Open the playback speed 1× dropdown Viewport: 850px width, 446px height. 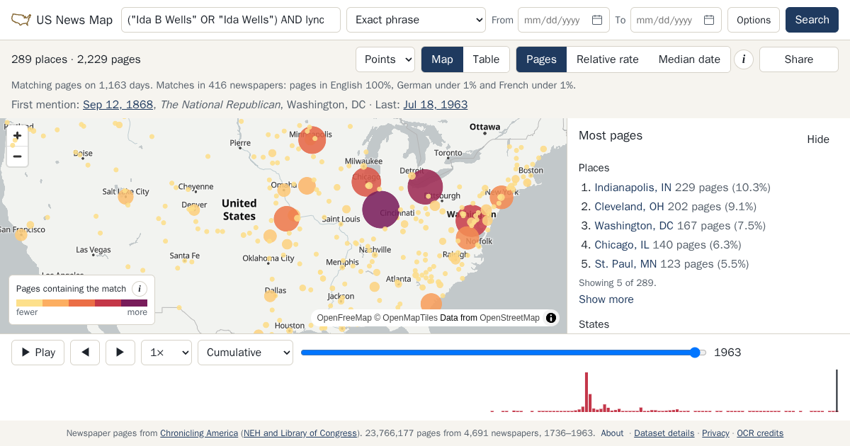point(166,353)
